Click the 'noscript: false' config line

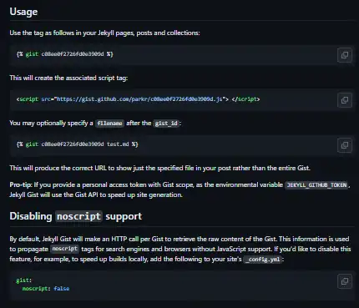tap(46, 289)
